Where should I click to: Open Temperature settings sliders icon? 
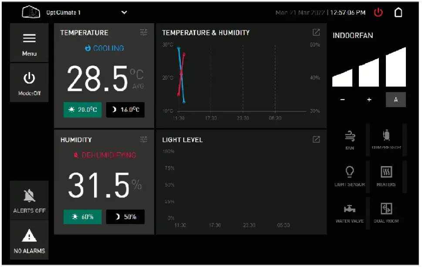tap(144, 33)
